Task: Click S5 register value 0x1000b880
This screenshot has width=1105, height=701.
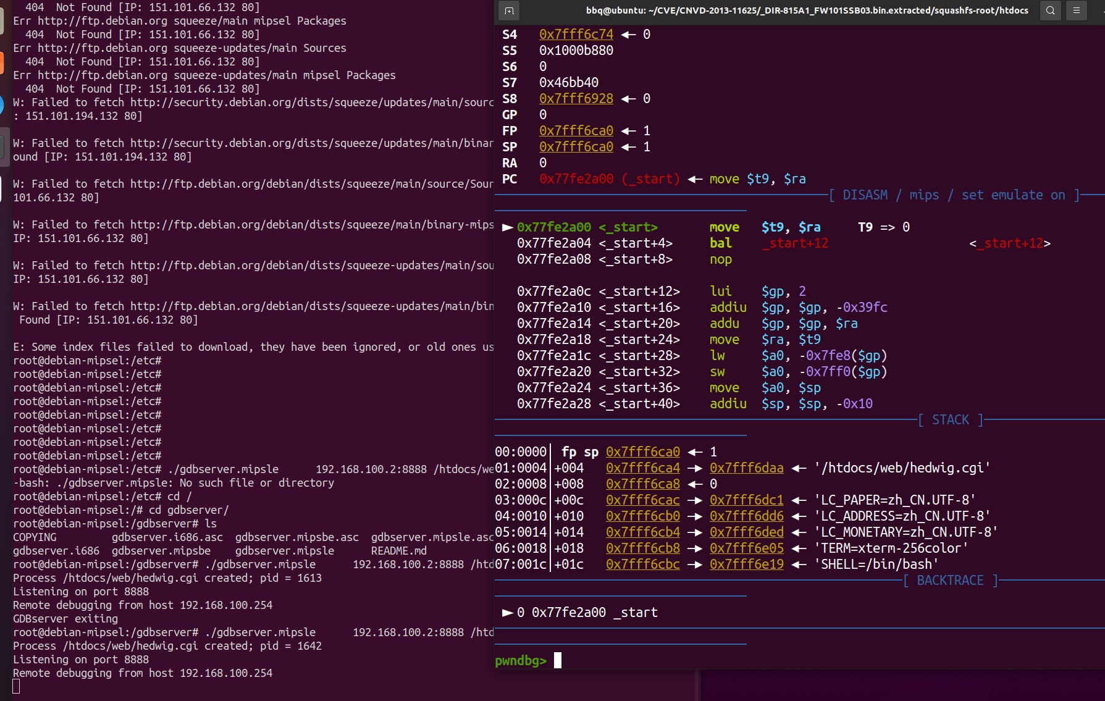Action: click(576, 51)
